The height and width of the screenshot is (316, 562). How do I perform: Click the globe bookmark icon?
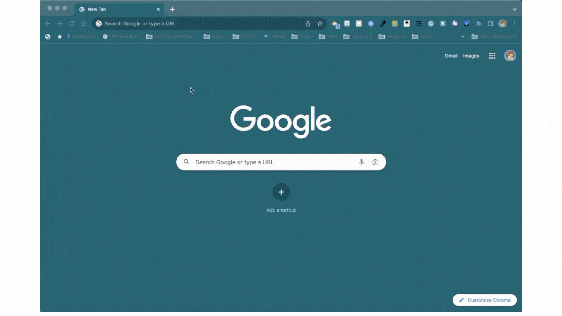[x=48, y=37]
